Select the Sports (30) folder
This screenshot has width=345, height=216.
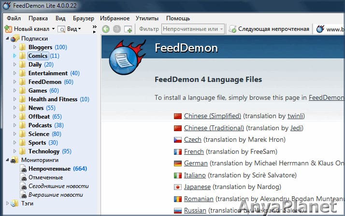tap(43, 143)
